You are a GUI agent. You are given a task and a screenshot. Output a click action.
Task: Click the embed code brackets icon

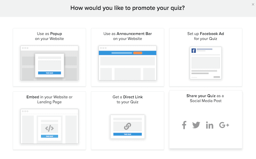[50, 128]
